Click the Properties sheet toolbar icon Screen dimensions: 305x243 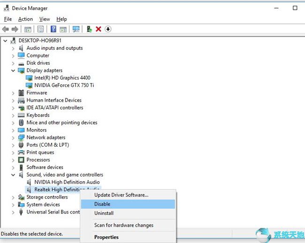(x=40, y=29)
